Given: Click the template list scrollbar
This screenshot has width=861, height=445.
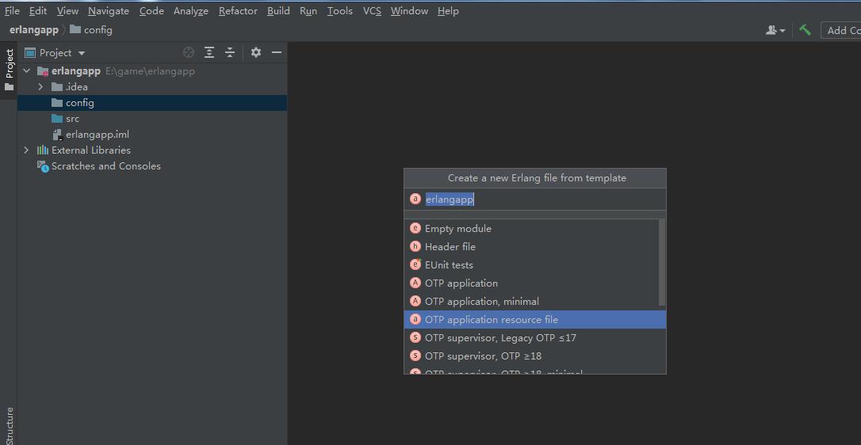Looking at the screenshot, I should [662, 263].
